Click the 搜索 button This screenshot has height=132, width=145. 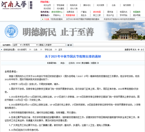point(70,45)
